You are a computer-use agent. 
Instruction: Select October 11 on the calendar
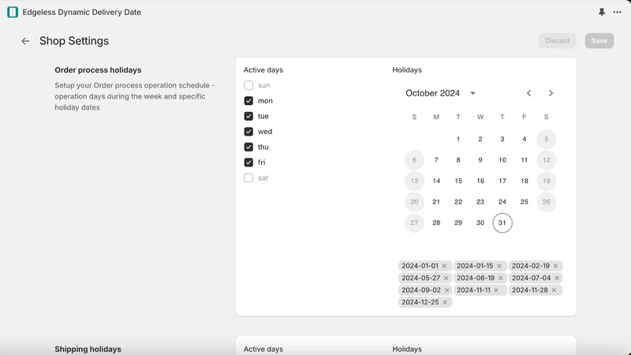click(525, 160)
